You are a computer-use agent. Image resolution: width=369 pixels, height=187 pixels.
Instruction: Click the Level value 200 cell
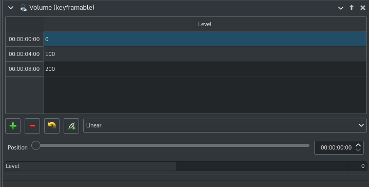[x=205, y=69]
